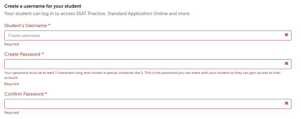This screenshot has height=119, width=301.
Task: Click the asterisk beside Create Password
Action: pos(43,54)
